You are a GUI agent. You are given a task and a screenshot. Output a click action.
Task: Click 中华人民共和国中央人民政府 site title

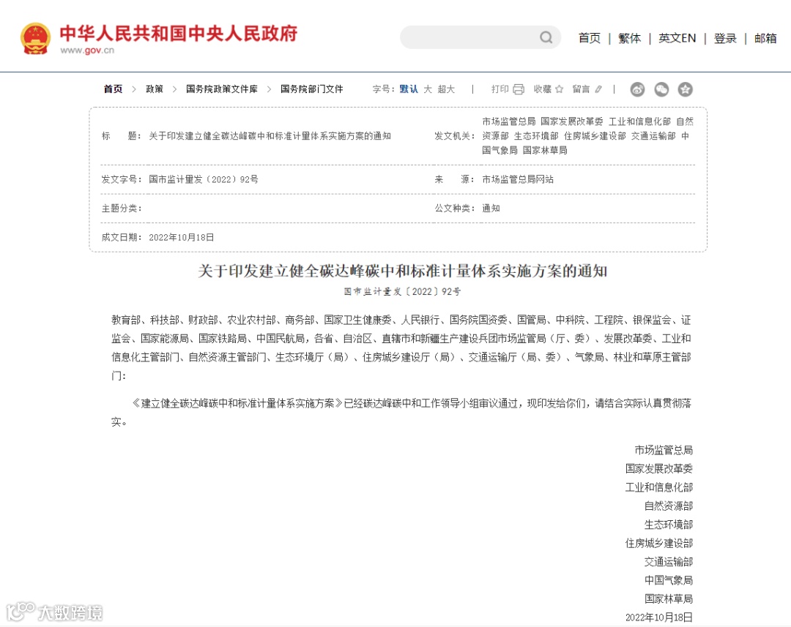[179, 33]
